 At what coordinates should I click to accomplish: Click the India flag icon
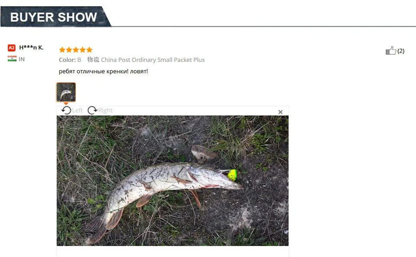[12, 59]
